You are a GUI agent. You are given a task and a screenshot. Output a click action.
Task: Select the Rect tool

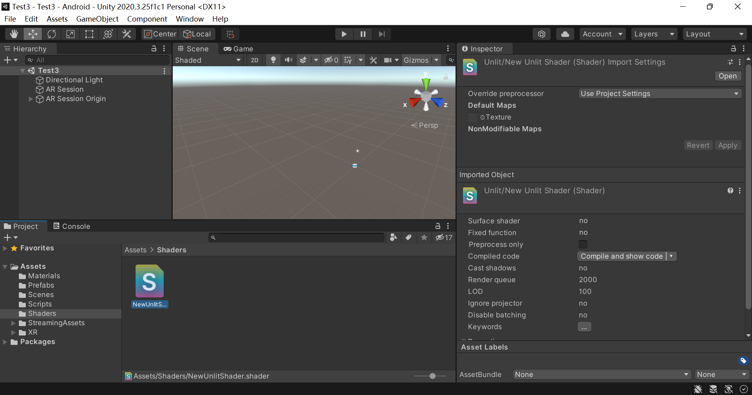coord(89,34)
